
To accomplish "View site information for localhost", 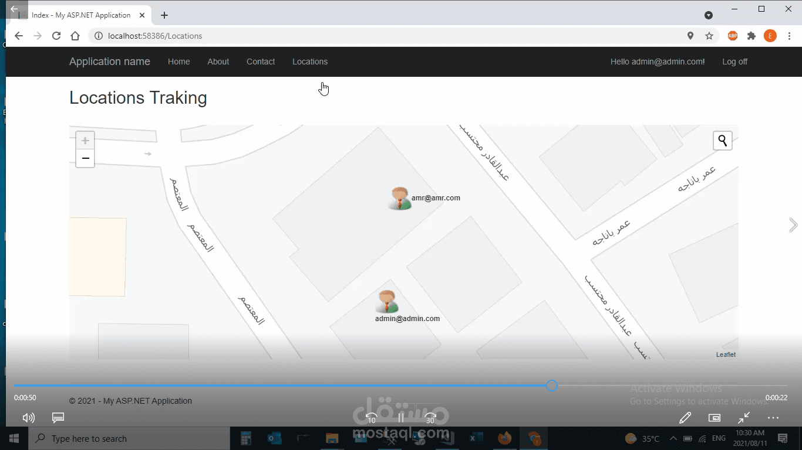I will 99,36.
